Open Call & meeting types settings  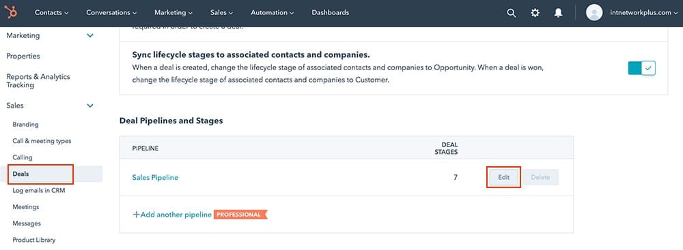[x=42, y=141]
